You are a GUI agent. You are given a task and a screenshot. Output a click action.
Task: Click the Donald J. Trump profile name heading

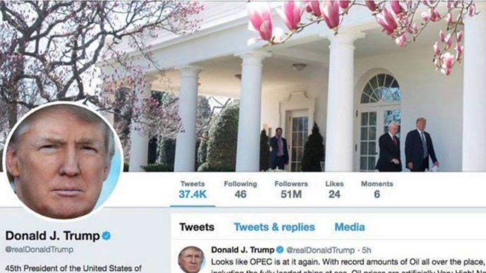(x=52, y=236)
